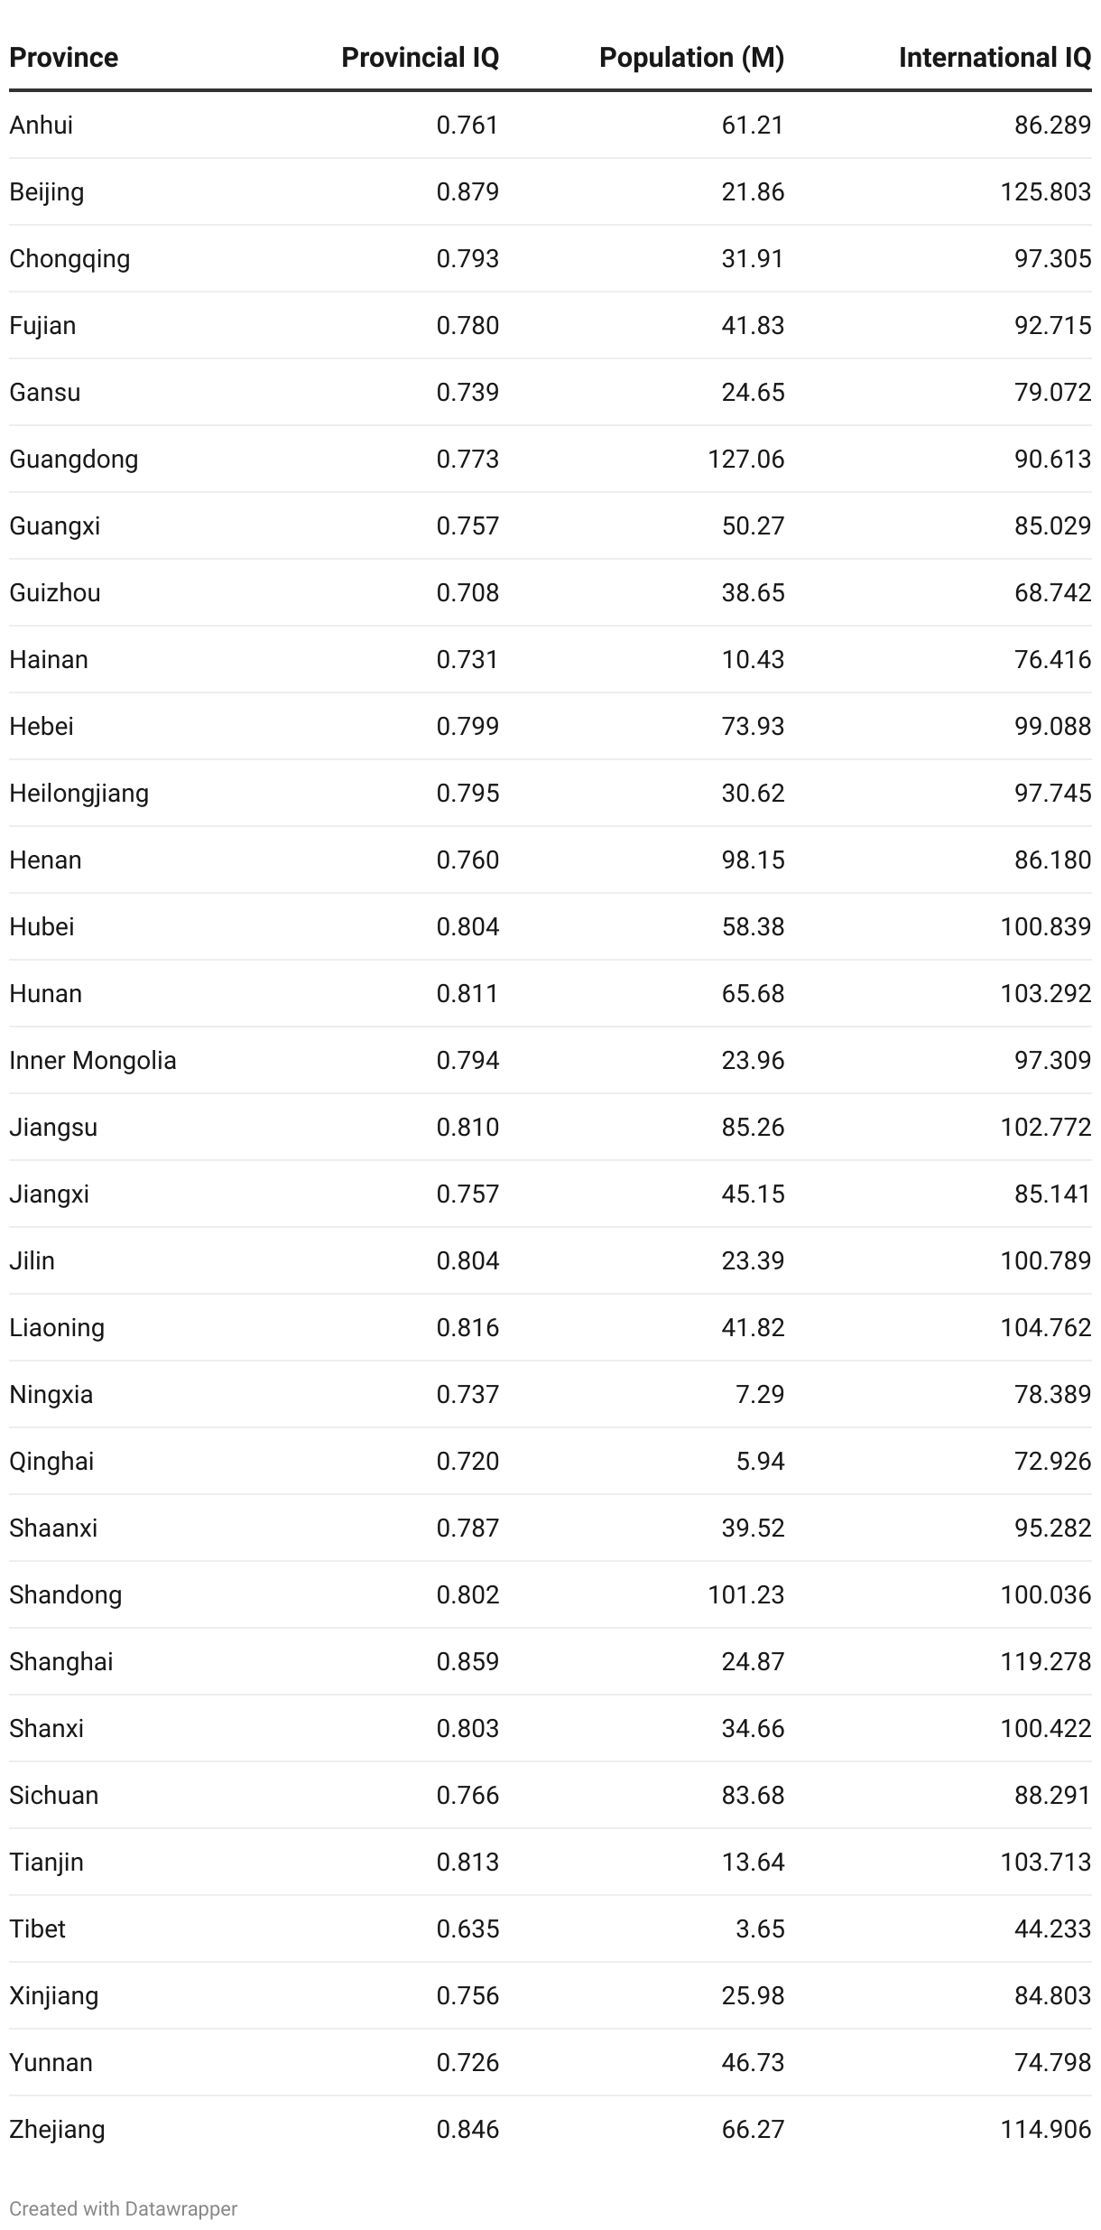Click Shandong population value 101.23
Screen dimensions: 1101x2230
tap(745, 1595)
